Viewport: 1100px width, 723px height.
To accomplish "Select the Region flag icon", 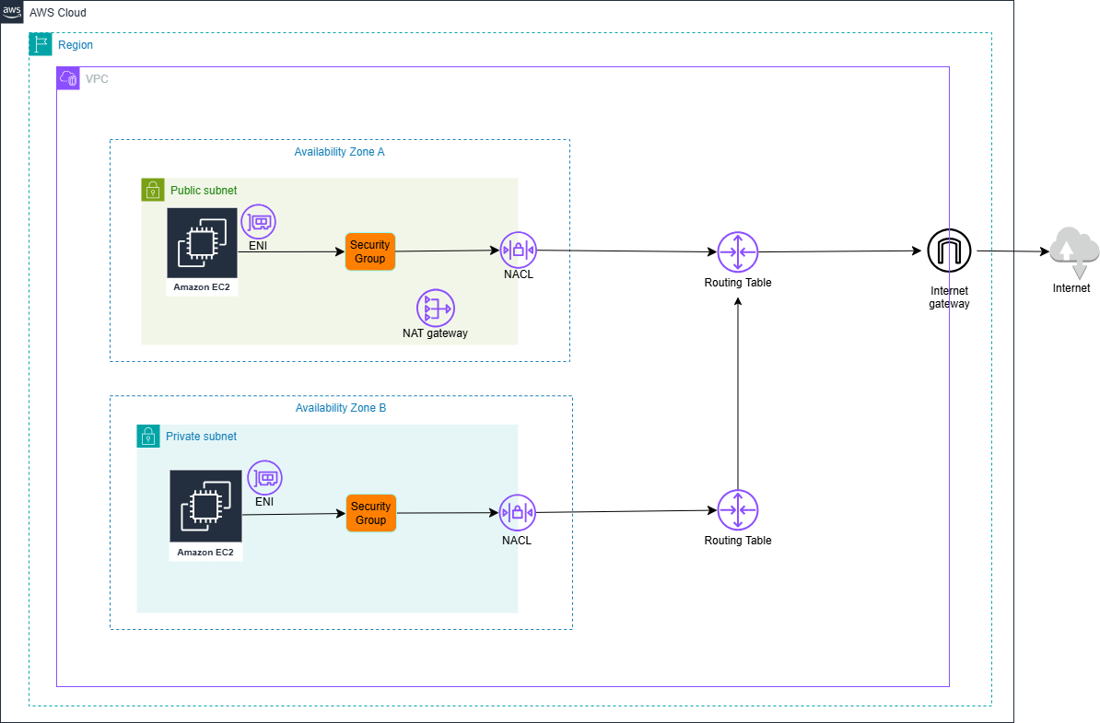I will pyautogui.click(x=40, y=44).
